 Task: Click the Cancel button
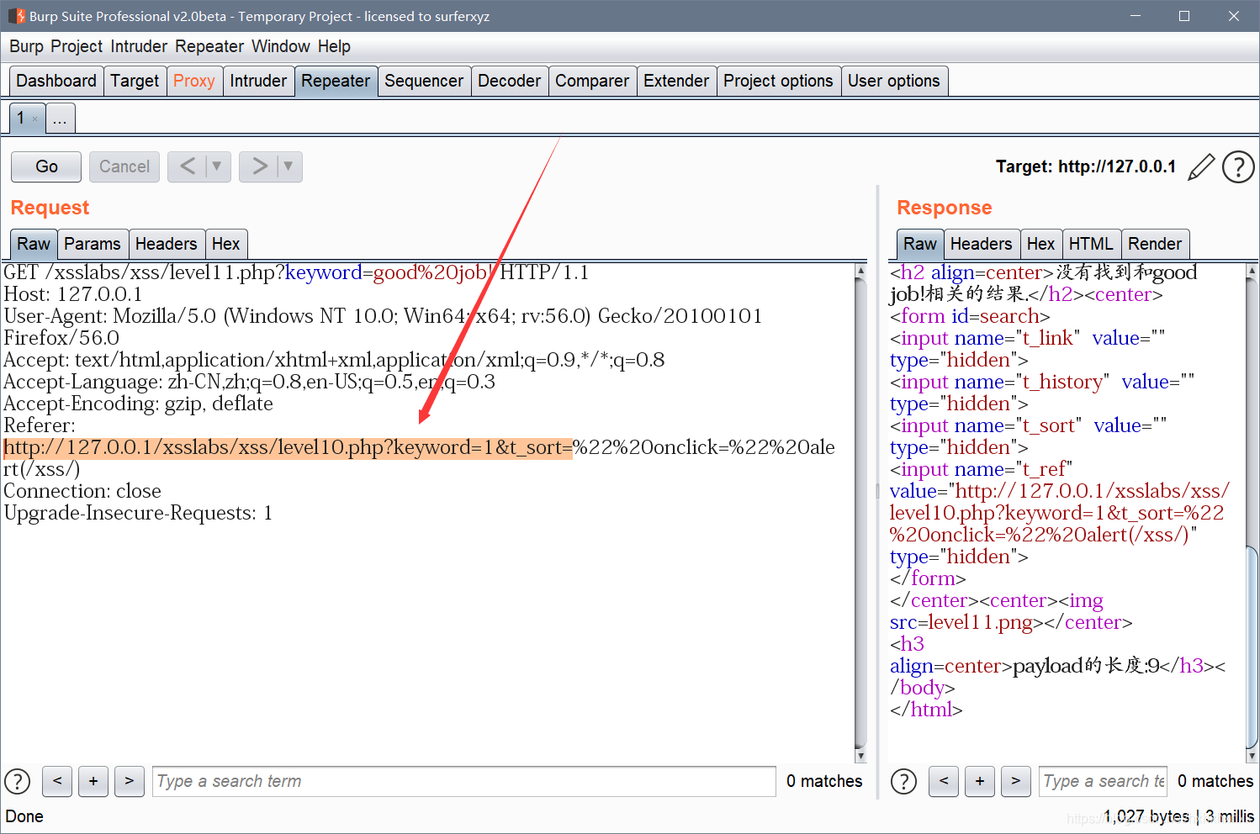pyautogui.click(x=124, y=166)
